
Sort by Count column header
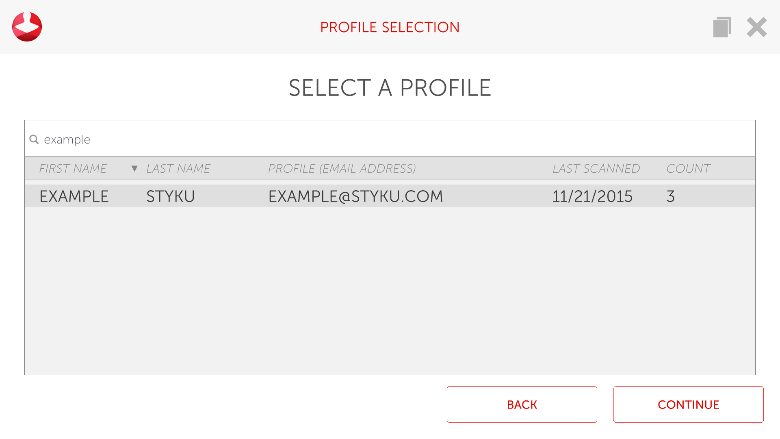point(688,168)
